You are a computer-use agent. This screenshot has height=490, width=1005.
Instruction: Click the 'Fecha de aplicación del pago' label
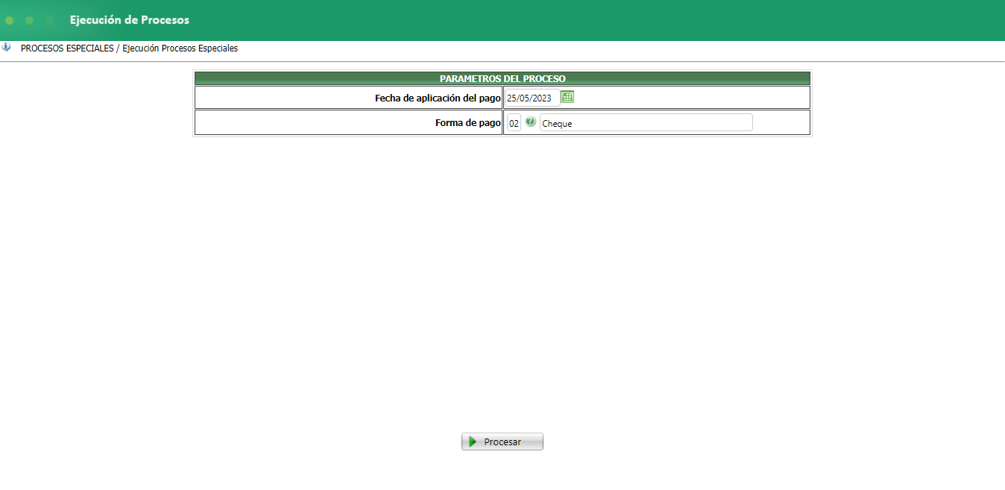click(x=438, y=98)
